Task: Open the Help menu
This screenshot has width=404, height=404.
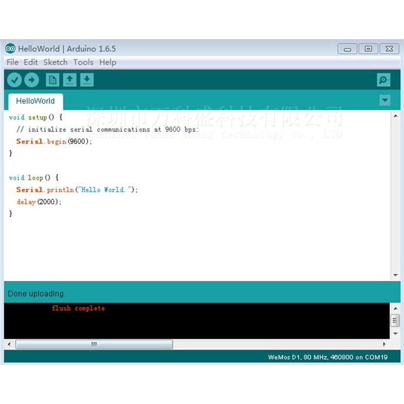Action: click(x=108, y=62)
